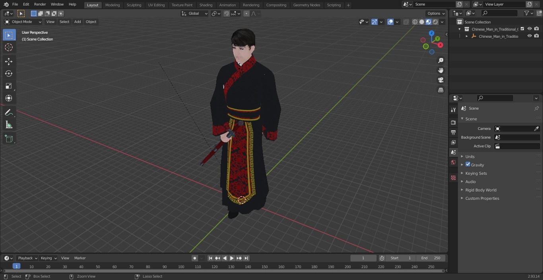Click the Play animation button
Image resolution: width=543 pixels, height=280 pixels.
[x=232, y=258]
